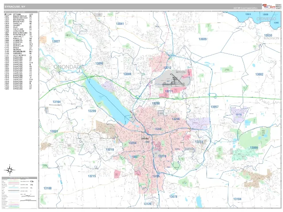Image resolution: width=283 pixels, height=212 pixels.
Task: Click ZIP code 13208 on the map
Action: 156,103
